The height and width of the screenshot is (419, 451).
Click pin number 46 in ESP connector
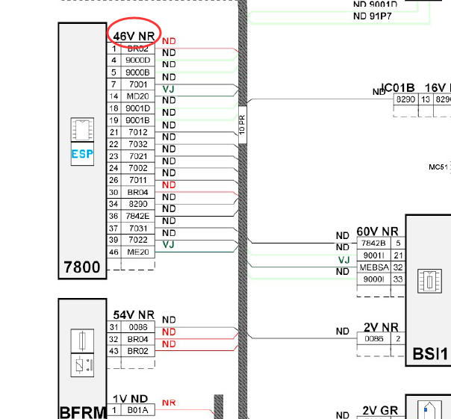click(113, 252)
